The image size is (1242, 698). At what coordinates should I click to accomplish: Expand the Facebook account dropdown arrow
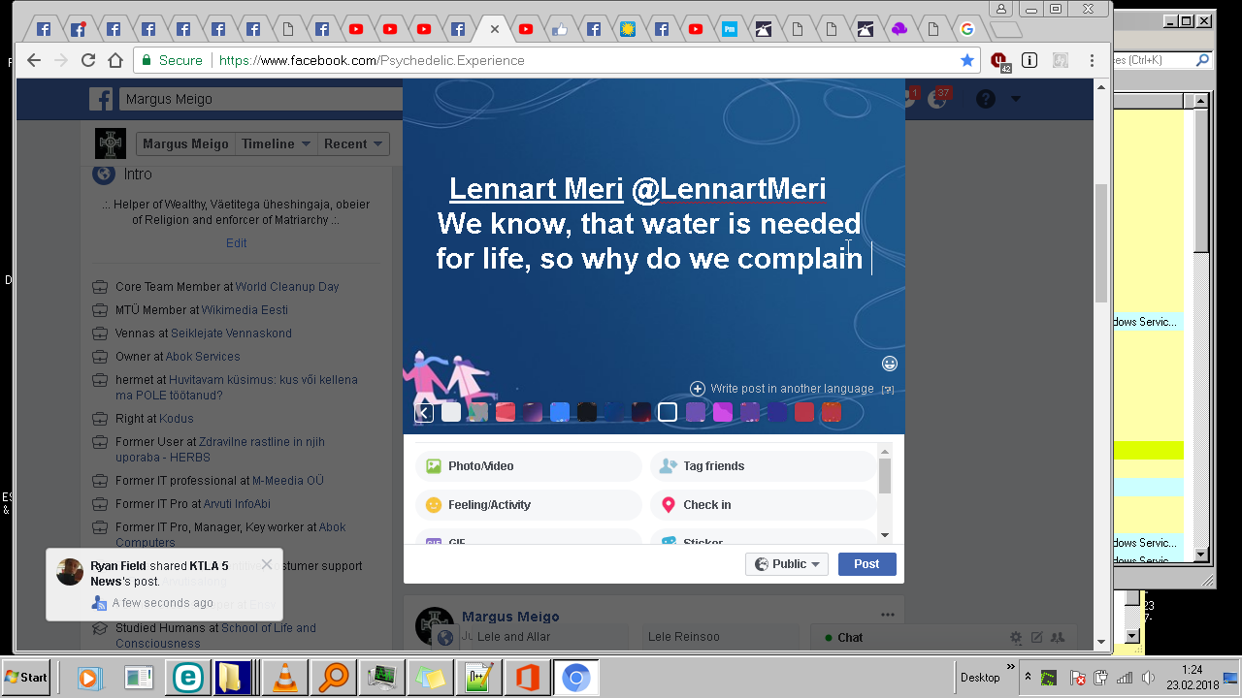pos(1016,99)
